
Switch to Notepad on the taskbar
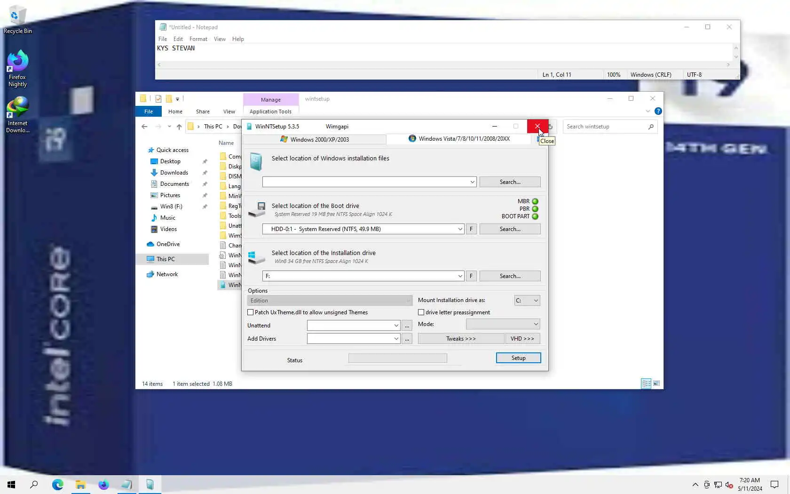click(x=126, y=485)
